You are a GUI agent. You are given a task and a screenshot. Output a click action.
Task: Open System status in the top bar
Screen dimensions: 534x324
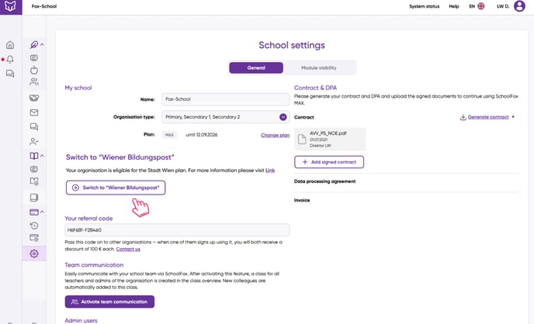pos(424,6)
